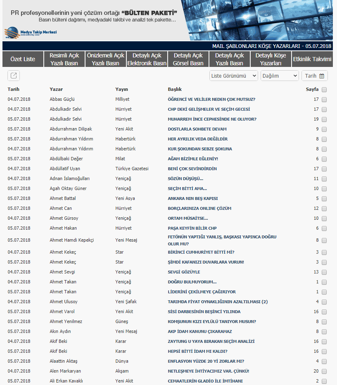337x385 pixels.
Task: Open Detaylı Köşe Yazarları tab
Action: tap(271, 59)
